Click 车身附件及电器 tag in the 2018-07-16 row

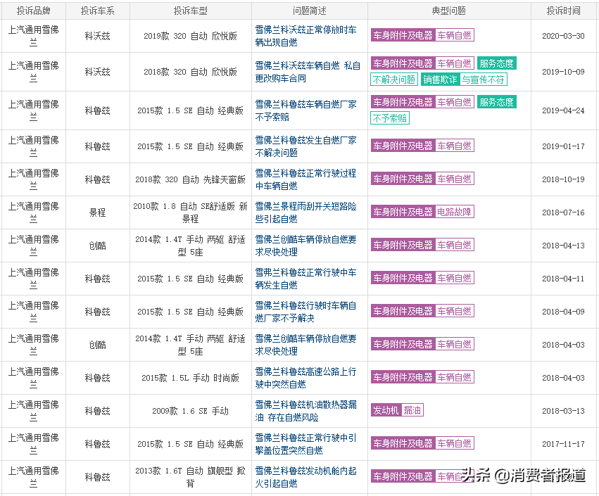[x=403, y=212]
